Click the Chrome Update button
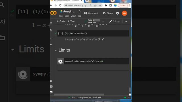182x102 pixels. tap(124, 5)
